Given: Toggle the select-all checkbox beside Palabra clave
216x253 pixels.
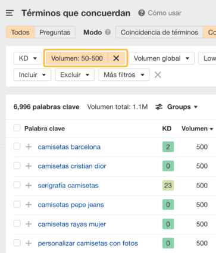Looking at the screenshot, I should point(17,128).
